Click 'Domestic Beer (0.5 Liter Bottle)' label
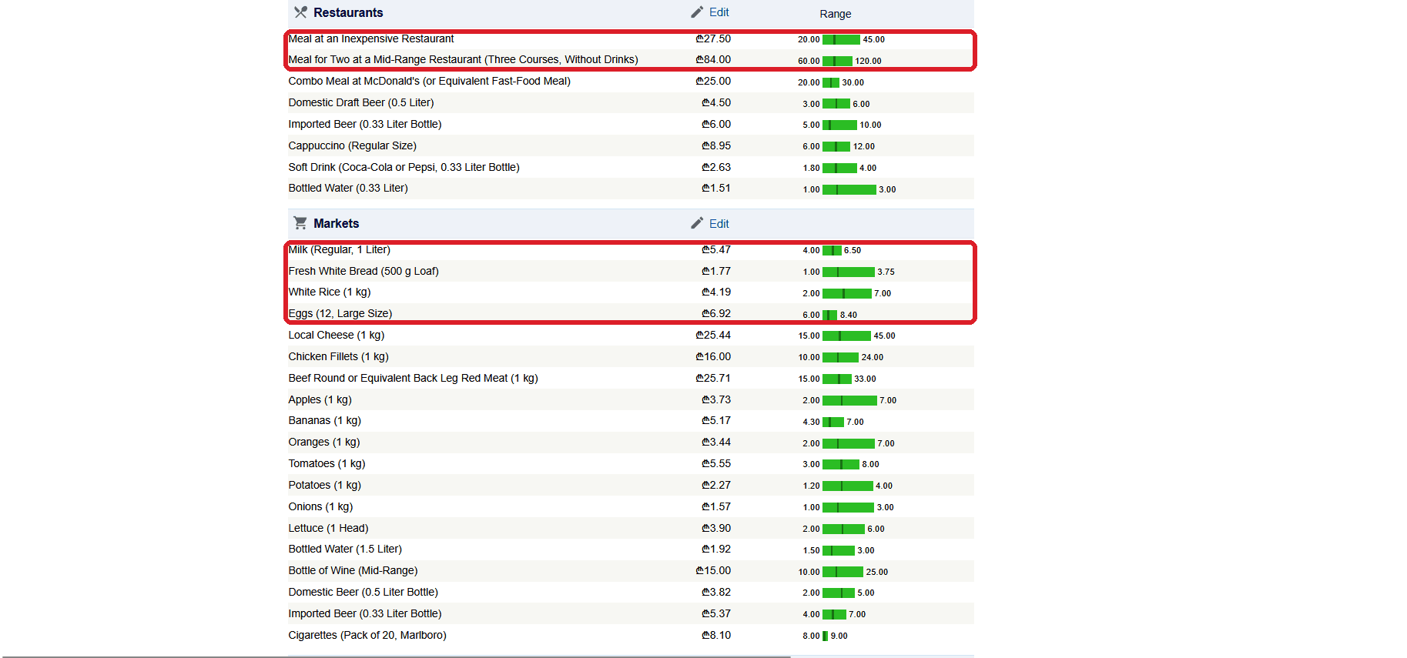 [x=363, y=592]
